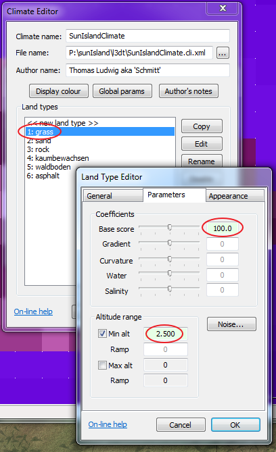Open Author's notes
Screen dimensions: 276x452
click(x=189, y=91)
